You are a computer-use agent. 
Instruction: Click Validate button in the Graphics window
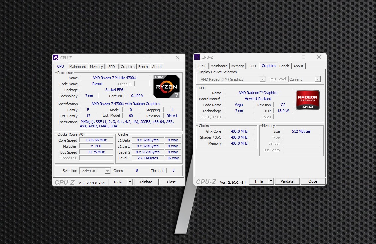coord(287,181)
